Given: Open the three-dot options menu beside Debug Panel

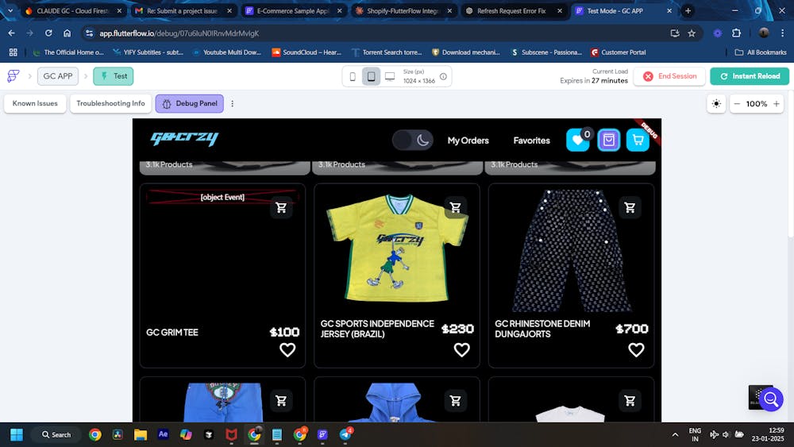Looking at the screenshot, I should (x=233, y=103).
